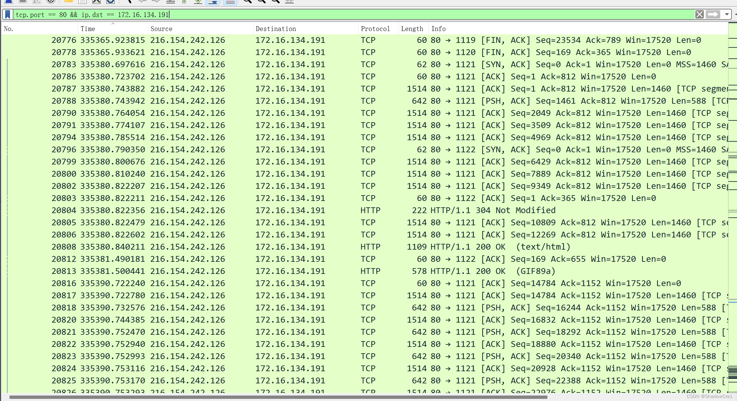Screen dimensions: 737x401
Task: Clear the display filter with X button
Action: tap(699, 14)
